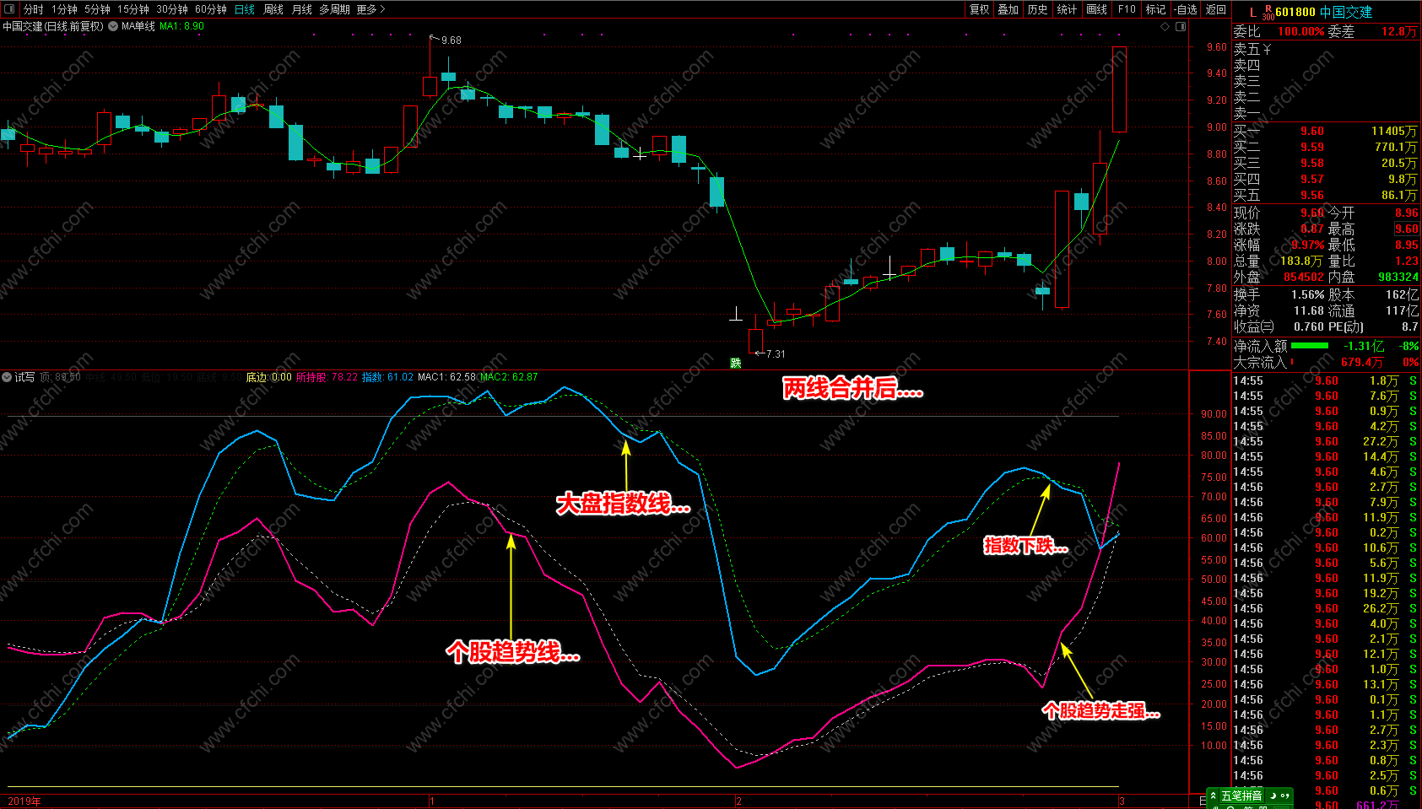Toggle the left sidebar panel icon
This screenshot has height=809, width=1422.
[x=11, y=9]
